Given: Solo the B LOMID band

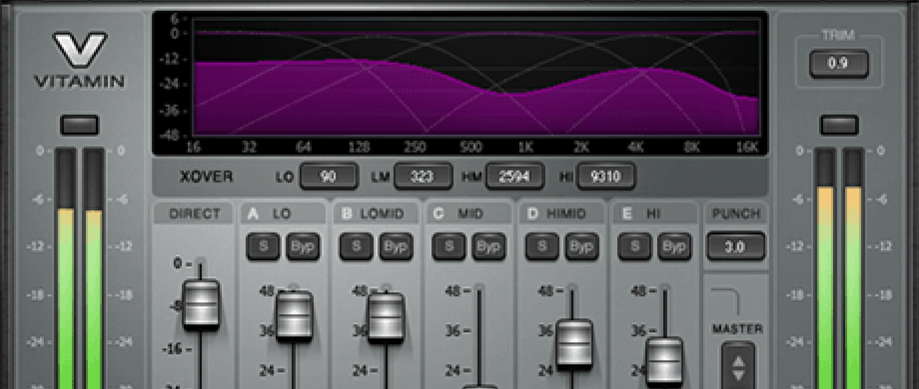Looking at the screenshot, I should tap(356, 246).
